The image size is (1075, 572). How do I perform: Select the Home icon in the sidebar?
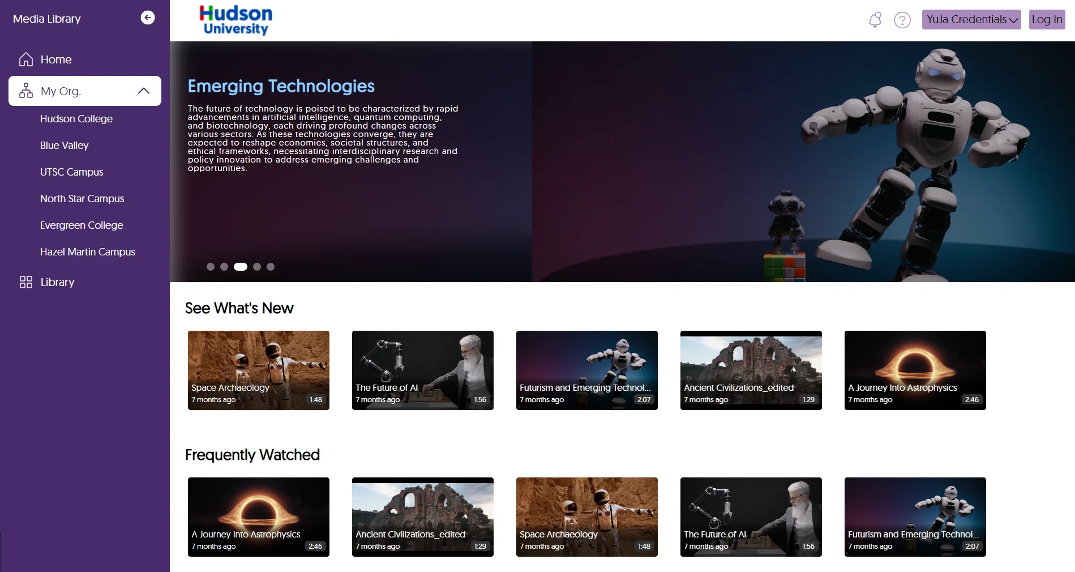pyautogui.click(x=26, y=59)
